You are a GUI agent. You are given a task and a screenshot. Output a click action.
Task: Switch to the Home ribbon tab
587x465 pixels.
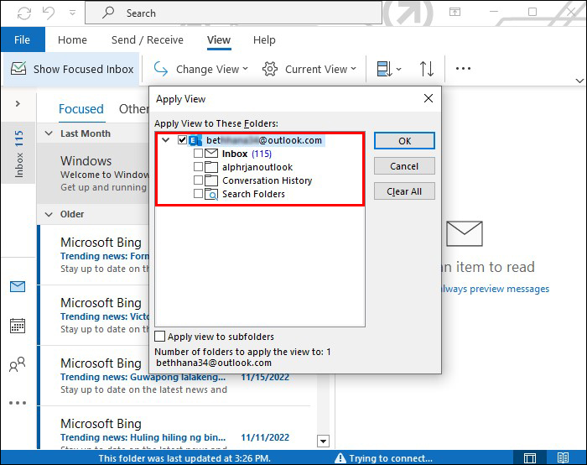point(72,39)
